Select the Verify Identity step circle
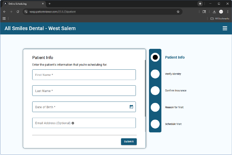This screenshot has width=232, height=155. coord(155,74)
